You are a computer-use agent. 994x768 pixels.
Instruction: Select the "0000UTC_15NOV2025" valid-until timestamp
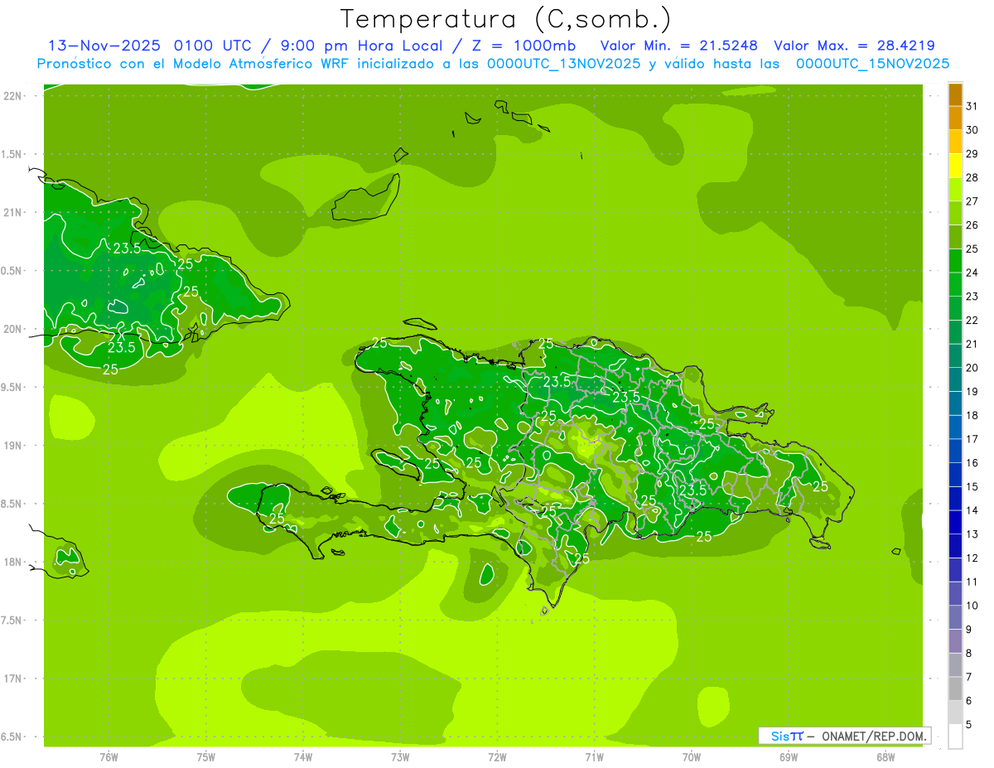(872, 64)
